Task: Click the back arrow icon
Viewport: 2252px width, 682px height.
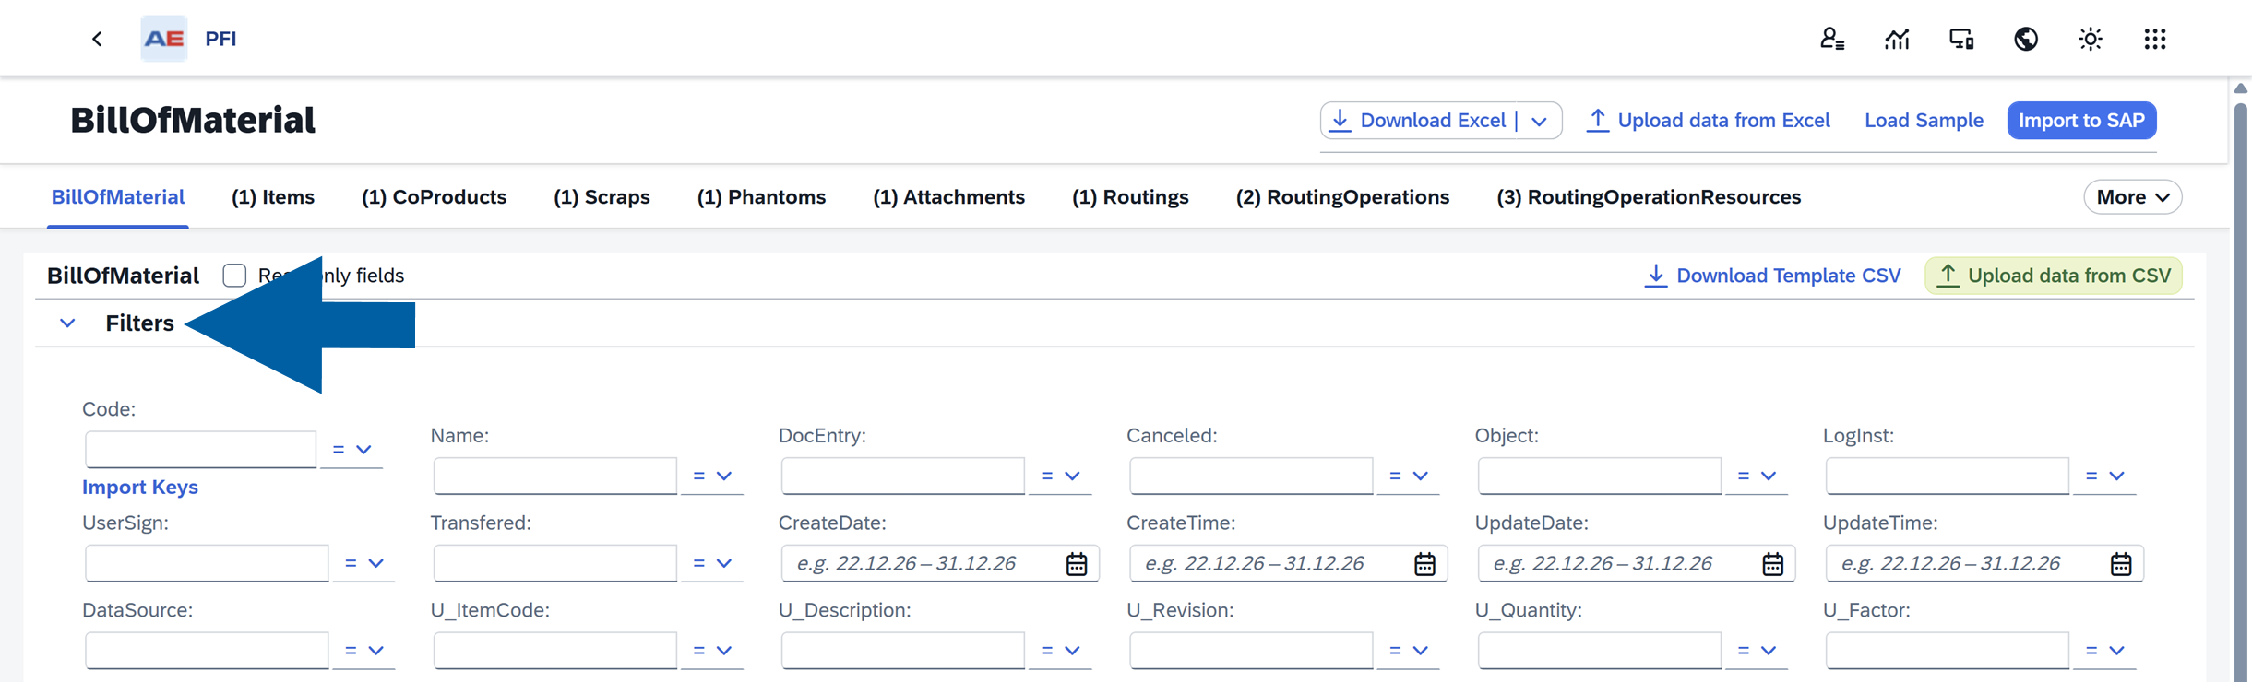Action: pos(97,39)
